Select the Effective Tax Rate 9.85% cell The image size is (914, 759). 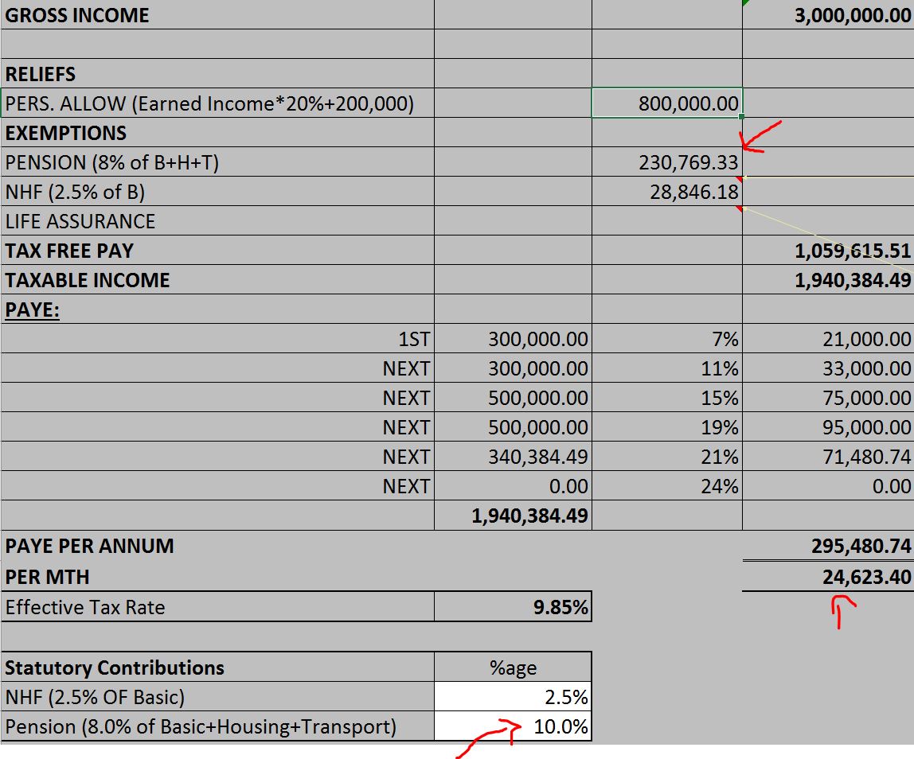pyautogui.click(x=514, y=608)
